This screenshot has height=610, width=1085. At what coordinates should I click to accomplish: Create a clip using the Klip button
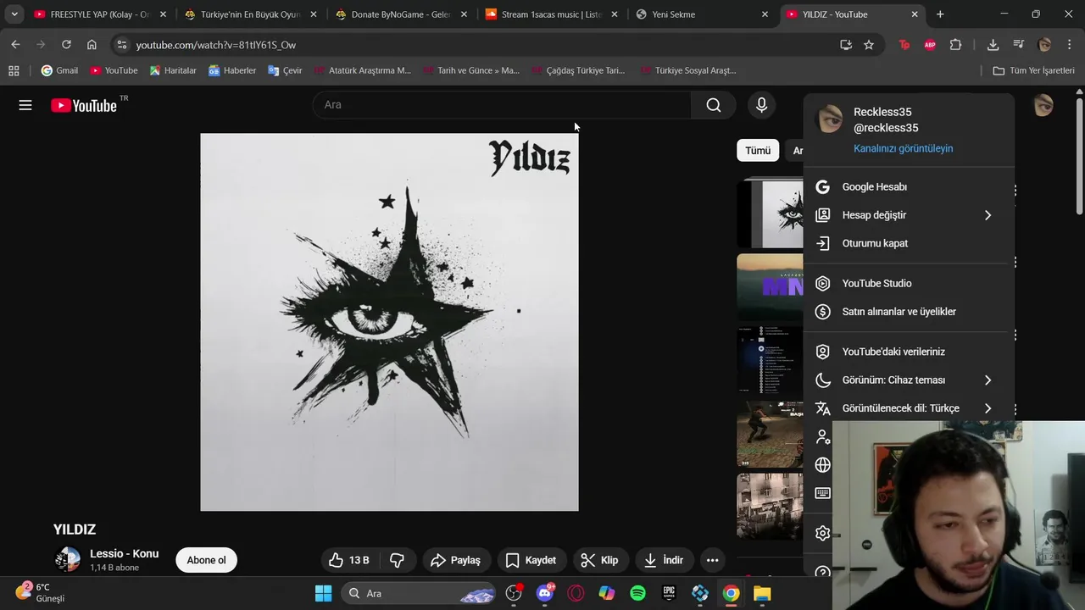coord(599,560)
